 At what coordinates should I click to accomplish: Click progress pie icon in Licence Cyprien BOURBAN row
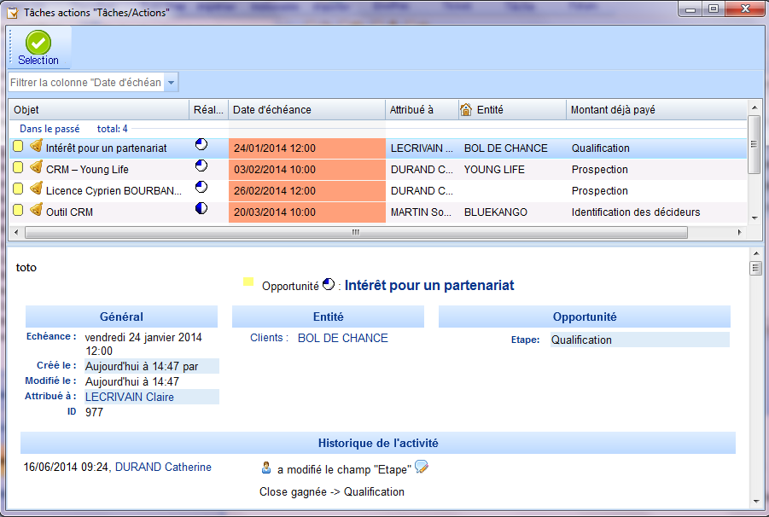coord(201,187)
